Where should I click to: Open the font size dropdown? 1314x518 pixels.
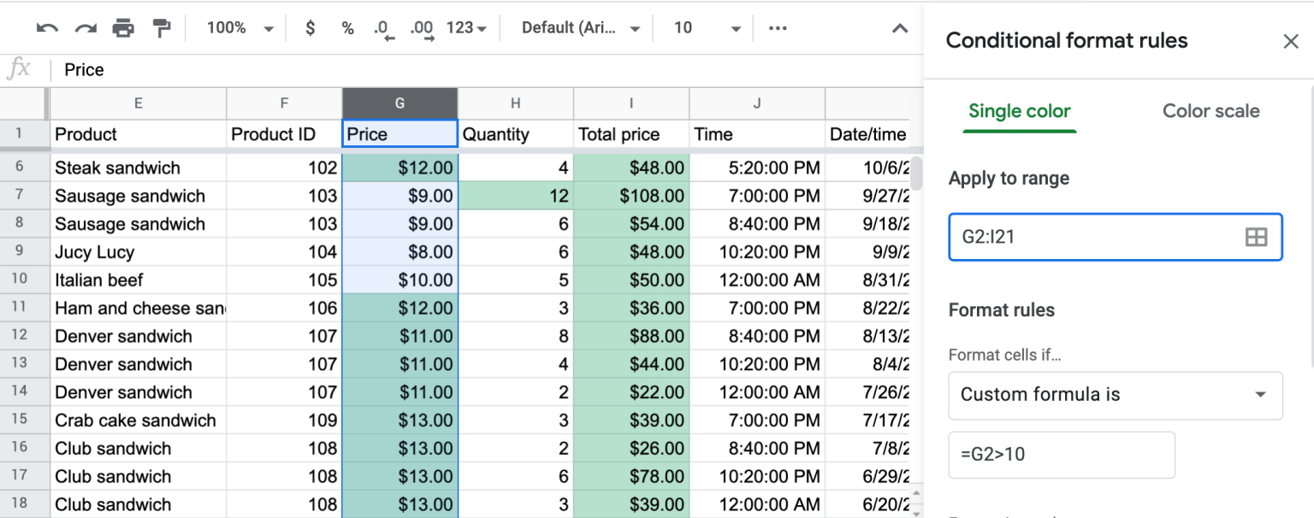[x=707, y=27]
